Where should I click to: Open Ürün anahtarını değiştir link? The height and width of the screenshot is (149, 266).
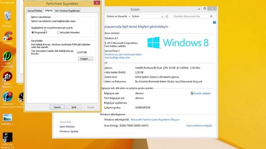point(199,125)
